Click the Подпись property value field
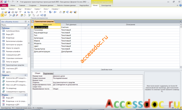 tap(98, 83)
